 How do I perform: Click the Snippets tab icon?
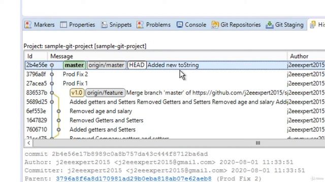[104, 25]
